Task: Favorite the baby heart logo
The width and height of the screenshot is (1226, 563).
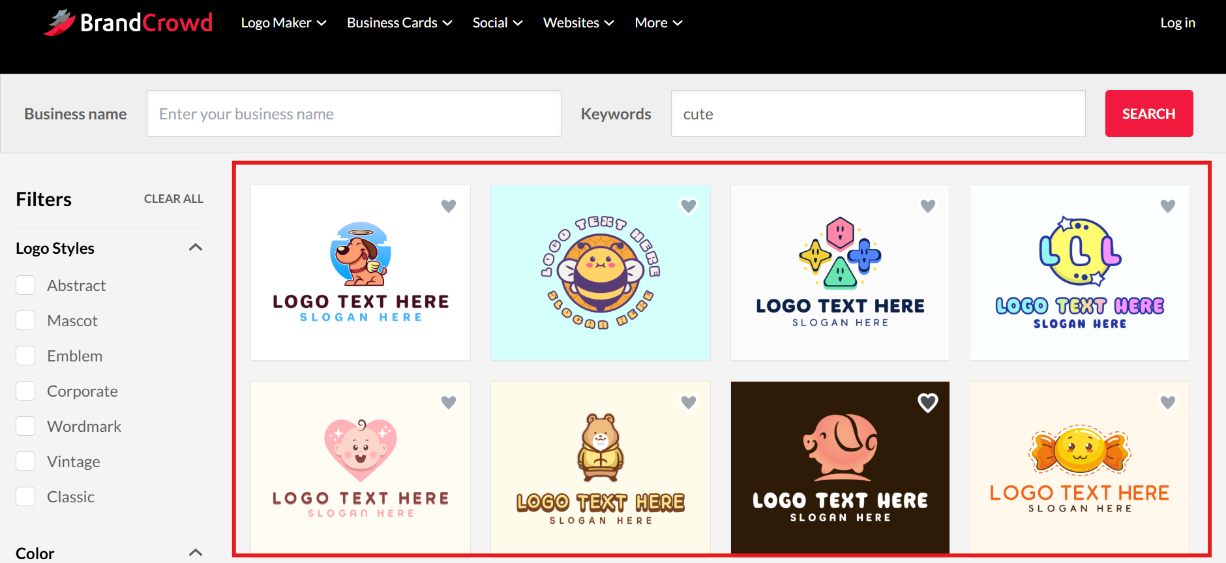Action: 449,403
